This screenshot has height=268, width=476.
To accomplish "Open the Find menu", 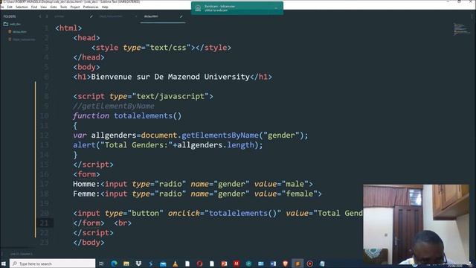I will 34,7.
